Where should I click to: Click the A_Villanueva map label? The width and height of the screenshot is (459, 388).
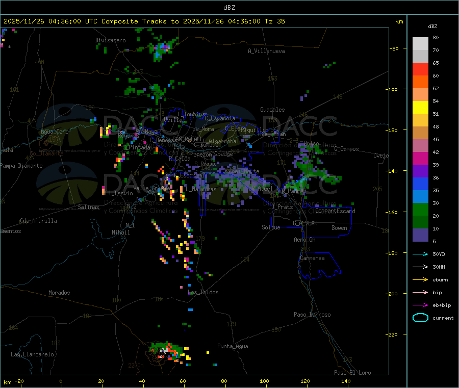tap(266, 51)
